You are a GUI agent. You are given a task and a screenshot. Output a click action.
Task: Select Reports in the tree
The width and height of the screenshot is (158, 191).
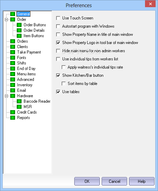point(24,118)
